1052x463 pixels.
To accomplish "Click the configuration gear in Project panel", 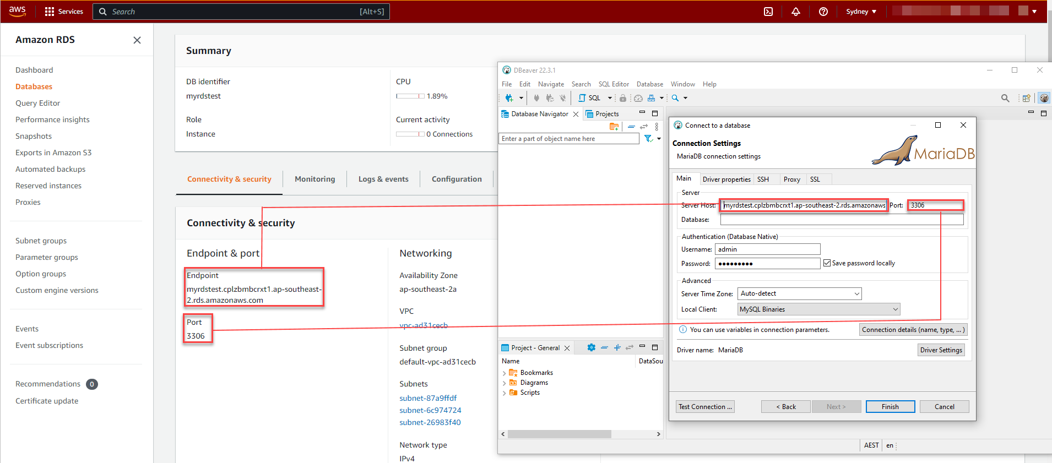I will tap(591, 347).
